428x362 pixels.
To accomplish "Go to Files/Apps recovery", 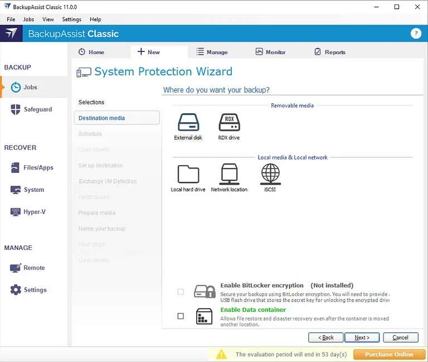I will coord(32,167).
